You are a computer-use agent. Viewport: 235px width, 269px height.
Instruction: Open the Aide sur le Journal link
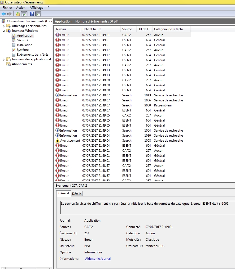pyautogui.click(x=98, y=259)
